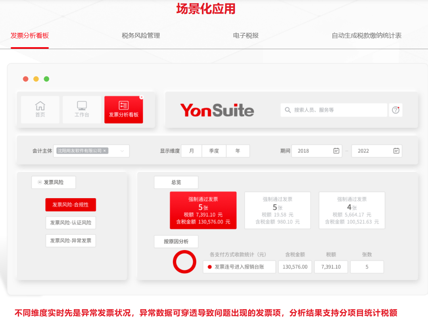The width and height of the screenshot is (428, 327).
Task: Click the help question mark icon
Action: 395,110
